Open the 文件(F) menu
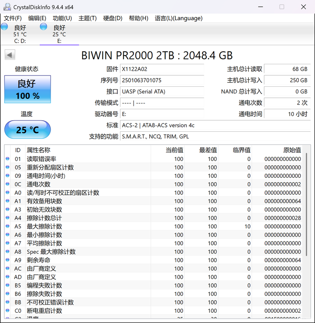This screenshot has width=315, height=323. (x=13, y=18)
